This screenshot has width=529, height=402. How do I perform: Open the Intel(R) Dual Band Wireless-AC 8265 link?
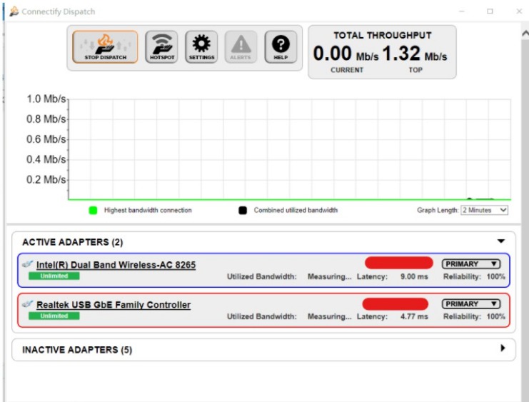[116, 265]
